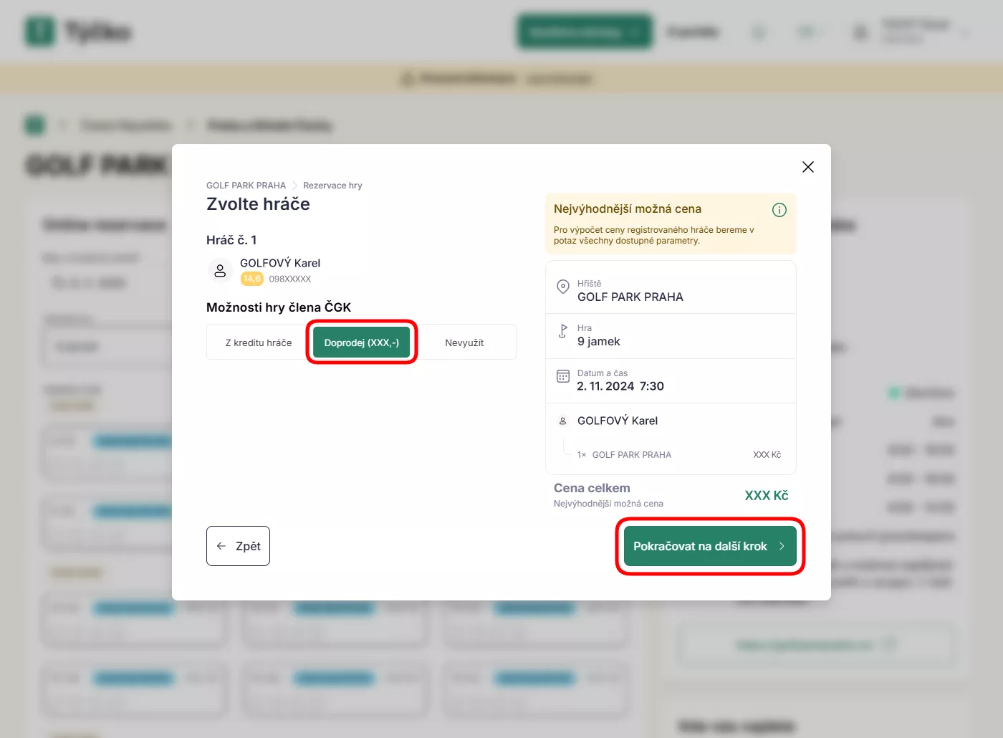Click the small person icon in summary panel
This screenshot has width=1003, height=738.
[563, 421]
